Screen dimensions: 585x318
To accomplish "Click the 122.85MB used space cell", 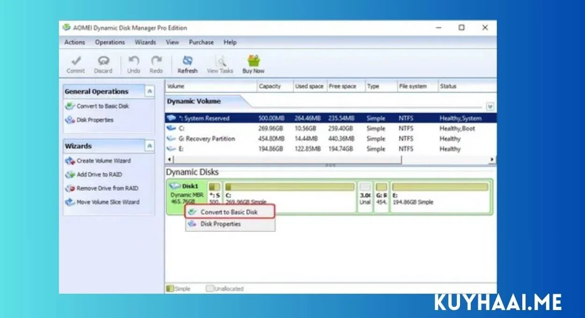I will (x=307, y=149).
